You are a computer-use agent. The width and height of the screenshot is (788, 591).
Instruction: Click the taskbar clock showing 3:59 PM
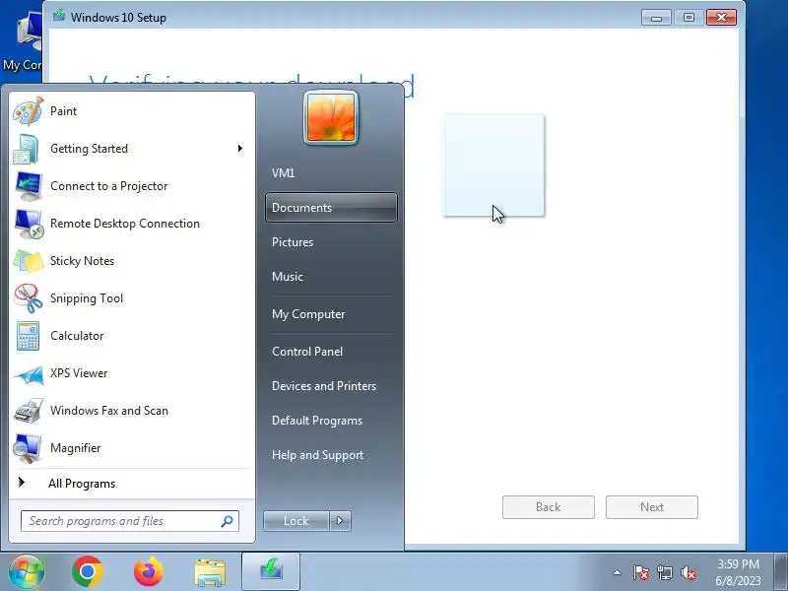click(738, 572)
